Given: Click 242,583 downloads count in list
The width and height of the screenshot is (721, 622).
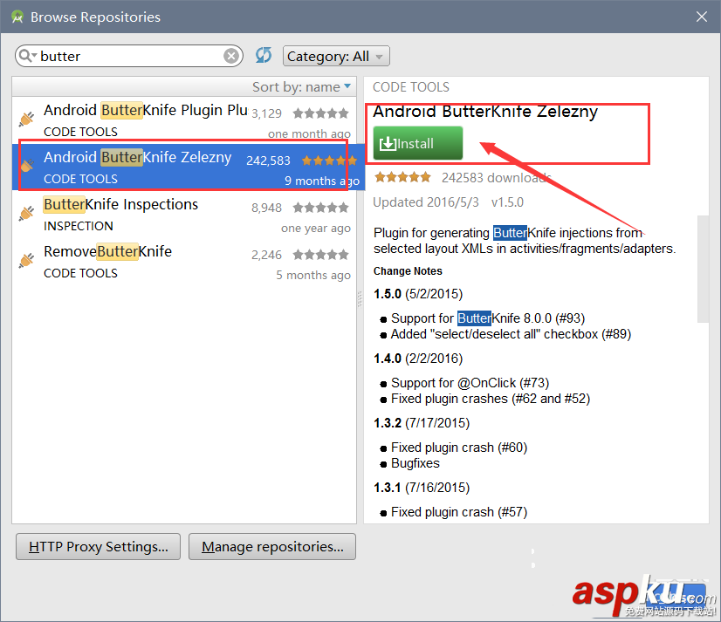Looking at the screenshot, I should pos(268,161).
